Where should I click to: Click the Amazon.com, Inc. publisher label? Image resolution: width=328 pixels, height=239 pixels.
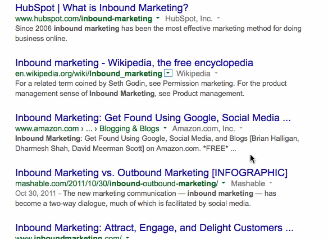click(203, 128)
